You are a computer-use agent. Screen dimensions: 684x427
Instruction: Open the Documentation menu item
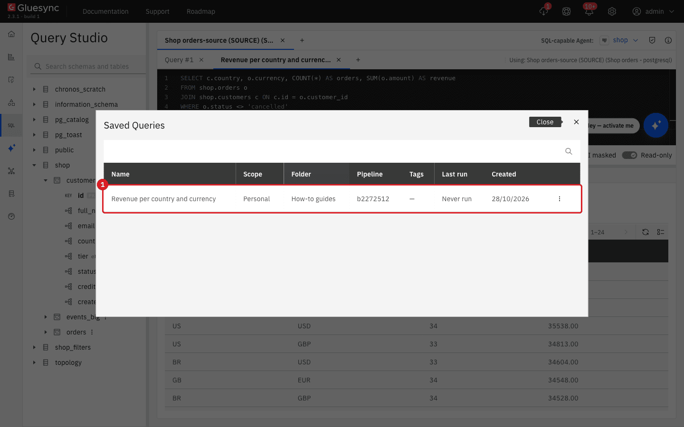105,11
